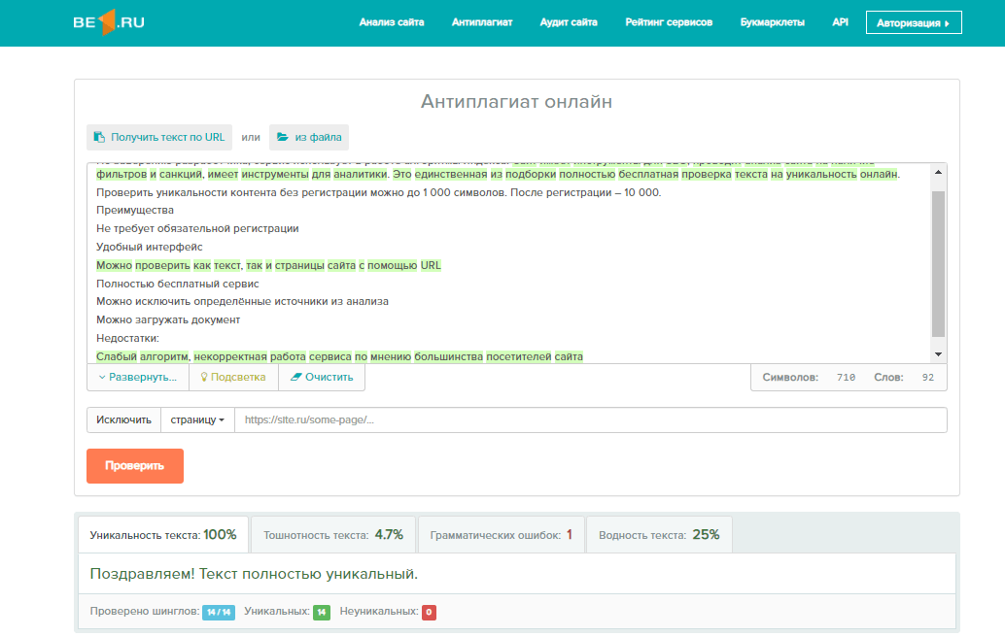The image size is (1005, 637).
Task: Click Поздравляем! Текст полностью уникальный message
Action: tap(254, 574)
